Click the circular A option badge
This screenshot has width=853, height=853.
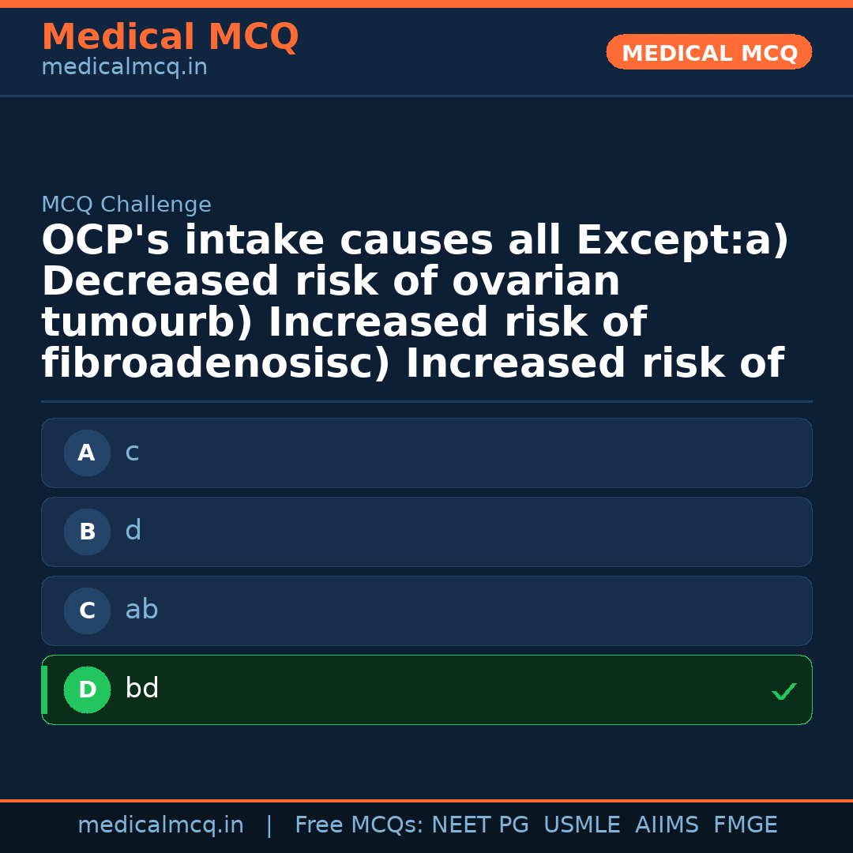coord(87,453)
